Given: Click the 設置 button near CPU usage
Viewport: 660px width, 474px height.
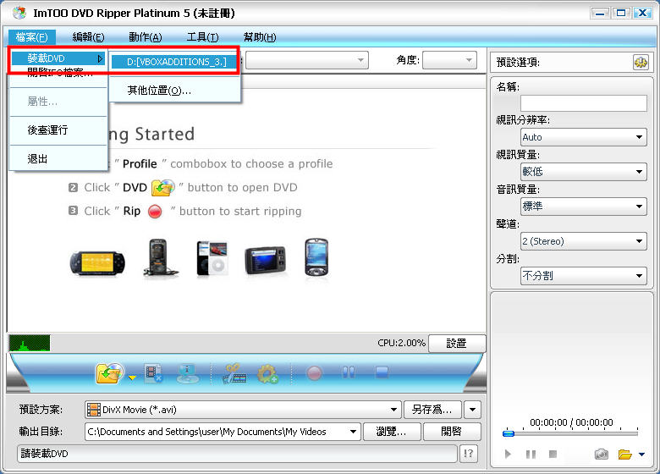Looking at the screenshot, I should [x=456, y=343].
